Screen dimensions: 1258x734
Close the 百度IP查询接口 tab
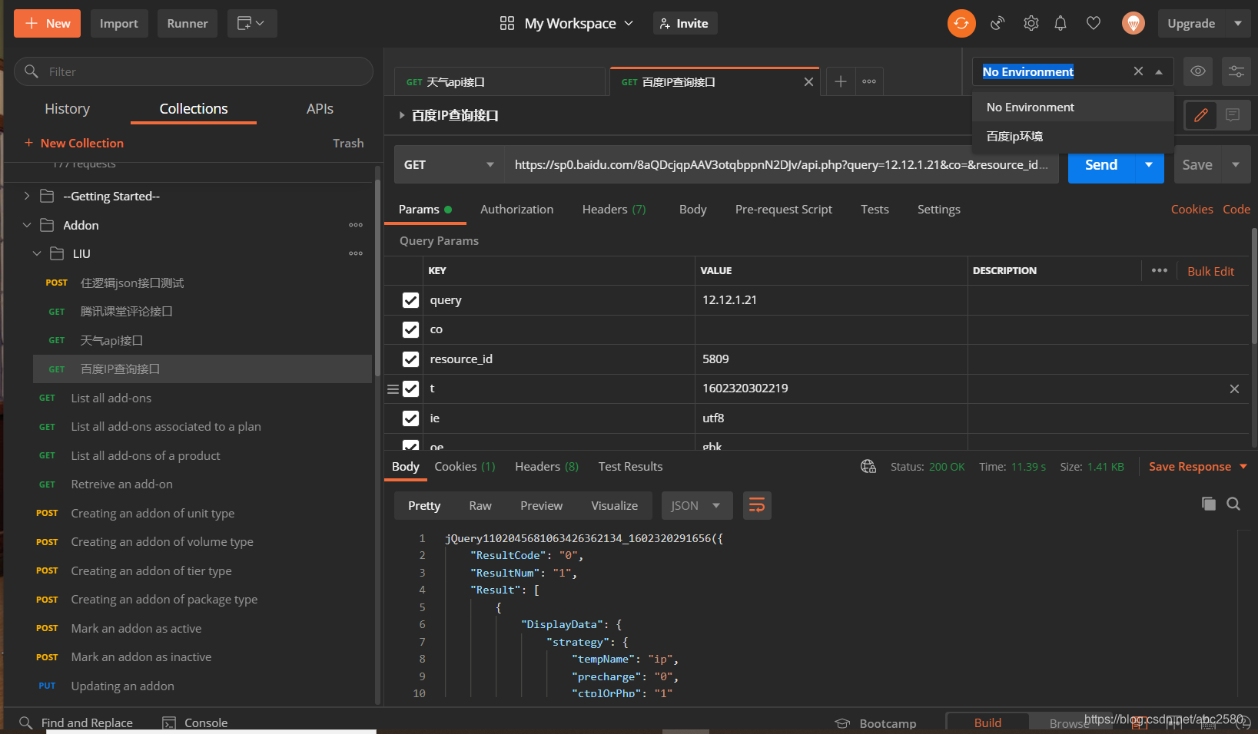[808, 82]
